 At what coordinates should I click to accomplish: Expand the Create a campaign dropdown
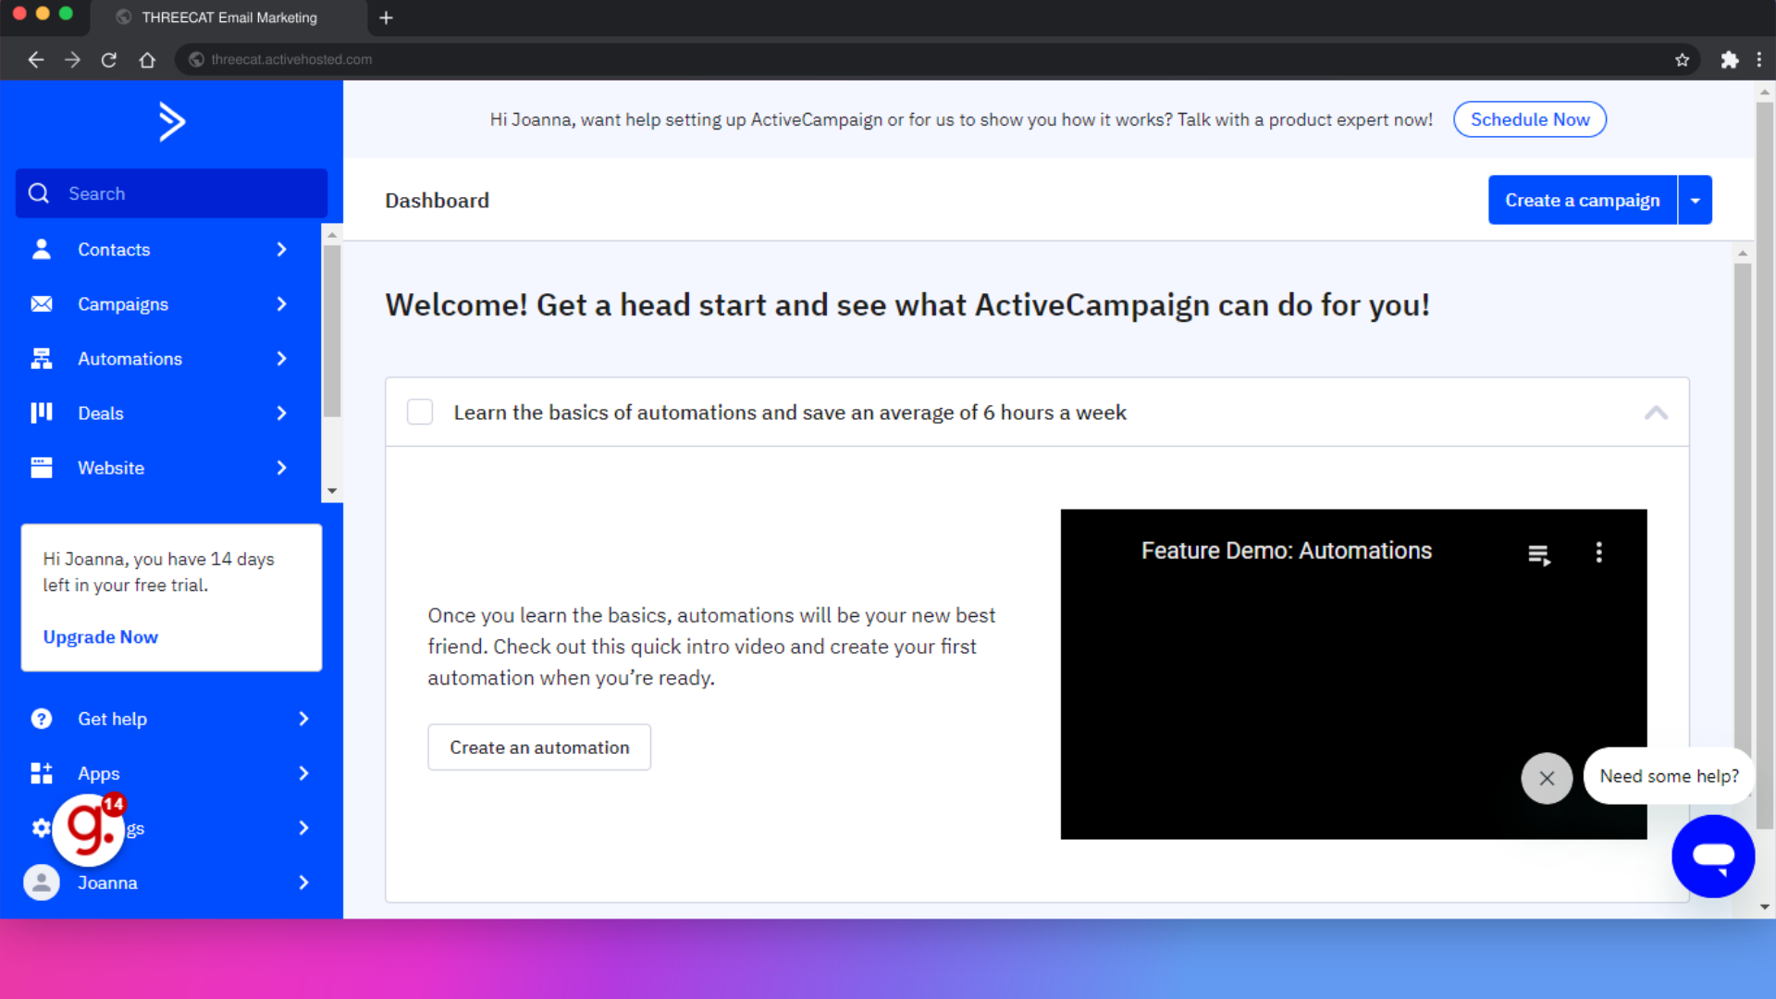coord(1695,199)
